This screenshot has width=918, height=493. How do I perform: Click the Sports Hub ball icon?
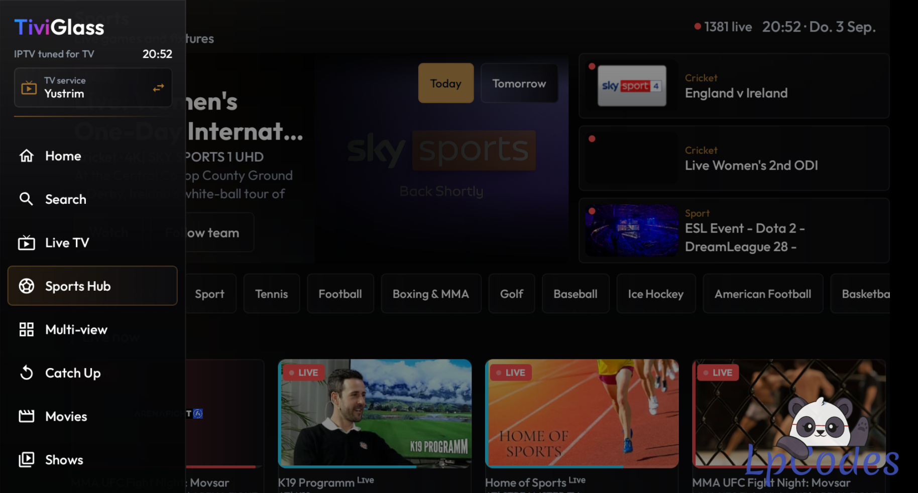(x=27, y=286)
